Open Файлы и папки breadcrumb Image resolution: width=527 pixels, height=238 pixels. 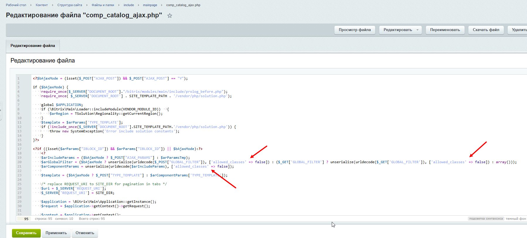click(x=103, y=5)
